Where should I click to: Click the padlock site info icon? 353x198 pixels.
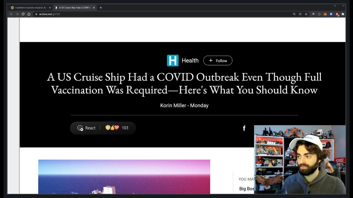tap(36, 14)
